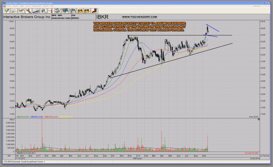Go to previous chart with gold left arrow

pos(80,11)
